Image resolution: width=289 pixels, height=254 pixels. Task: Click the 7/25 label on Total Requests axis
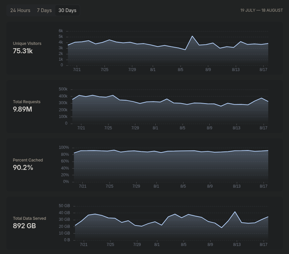(108, 128)
